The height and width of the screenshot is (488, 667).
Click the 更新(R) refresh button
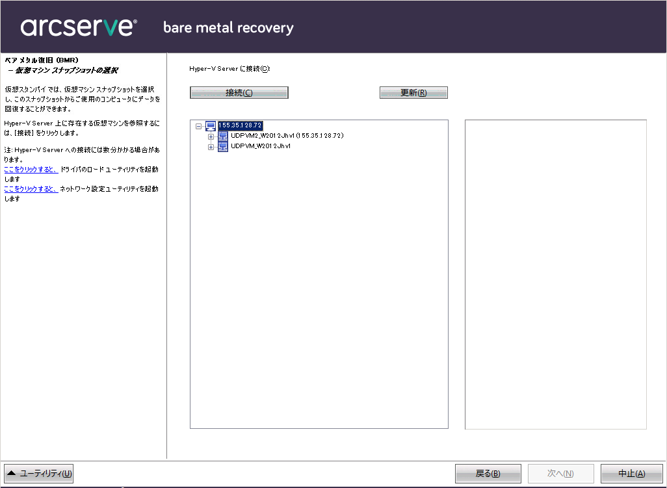[x=413, y=93]
